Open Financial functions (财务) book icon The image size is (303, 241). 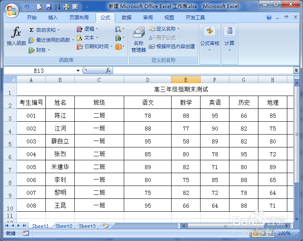tap(31, 50)
